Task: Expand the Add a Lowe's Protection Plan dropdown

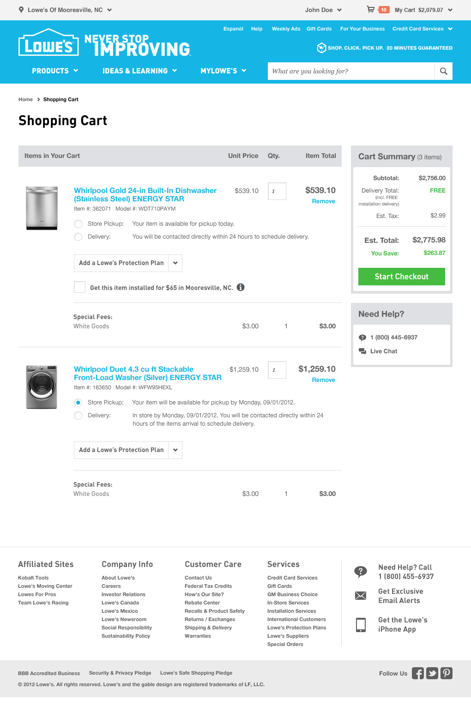Action: 175,263
